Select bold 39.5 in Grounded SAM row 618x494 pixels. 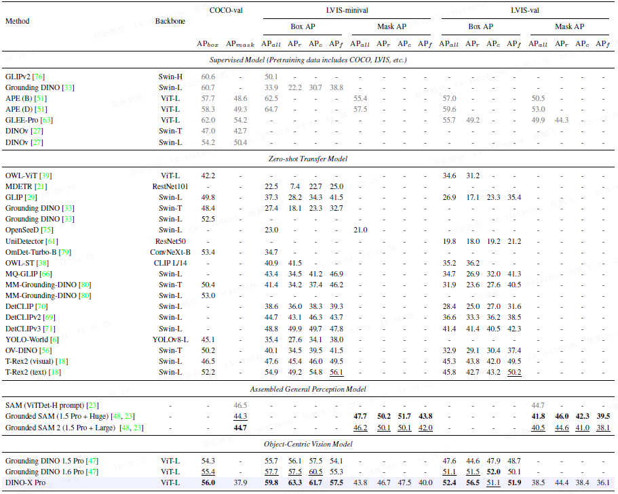[603, 417]
